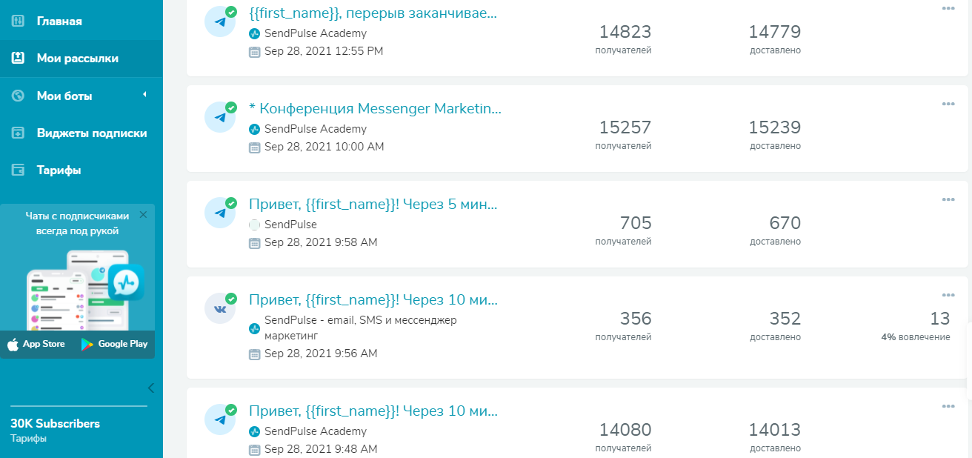Click Telegram icon of 12:55 PM campaign
The image size is (972, 458).
tap(220, 21)
